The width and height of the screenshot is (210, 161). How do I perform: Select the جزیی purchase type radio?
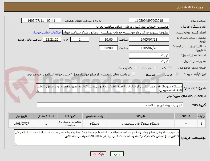coord(177,74)
